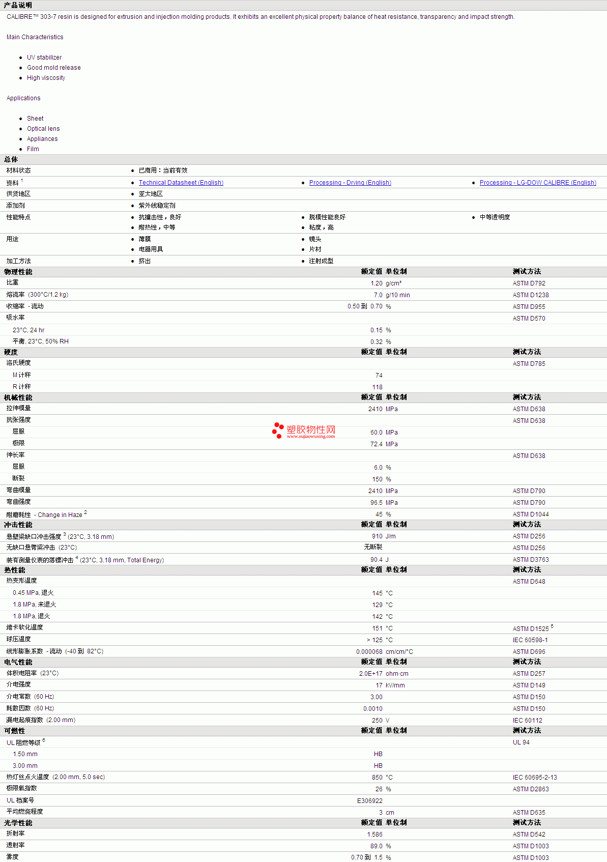The image size is (607, 862).
Task: Click the volume resistivity value '2.0E+17'
Action: pos(371,674)
